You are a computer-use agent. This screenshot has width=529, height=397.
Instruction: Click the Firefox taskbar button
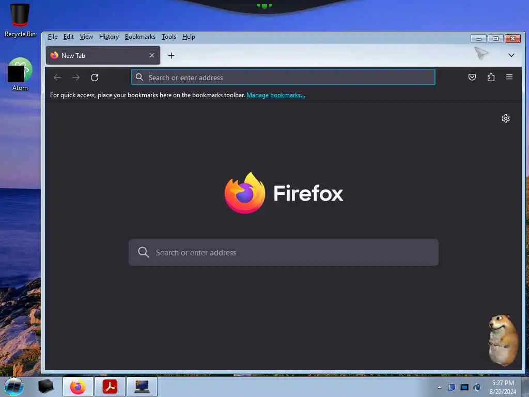coord(77,387)
